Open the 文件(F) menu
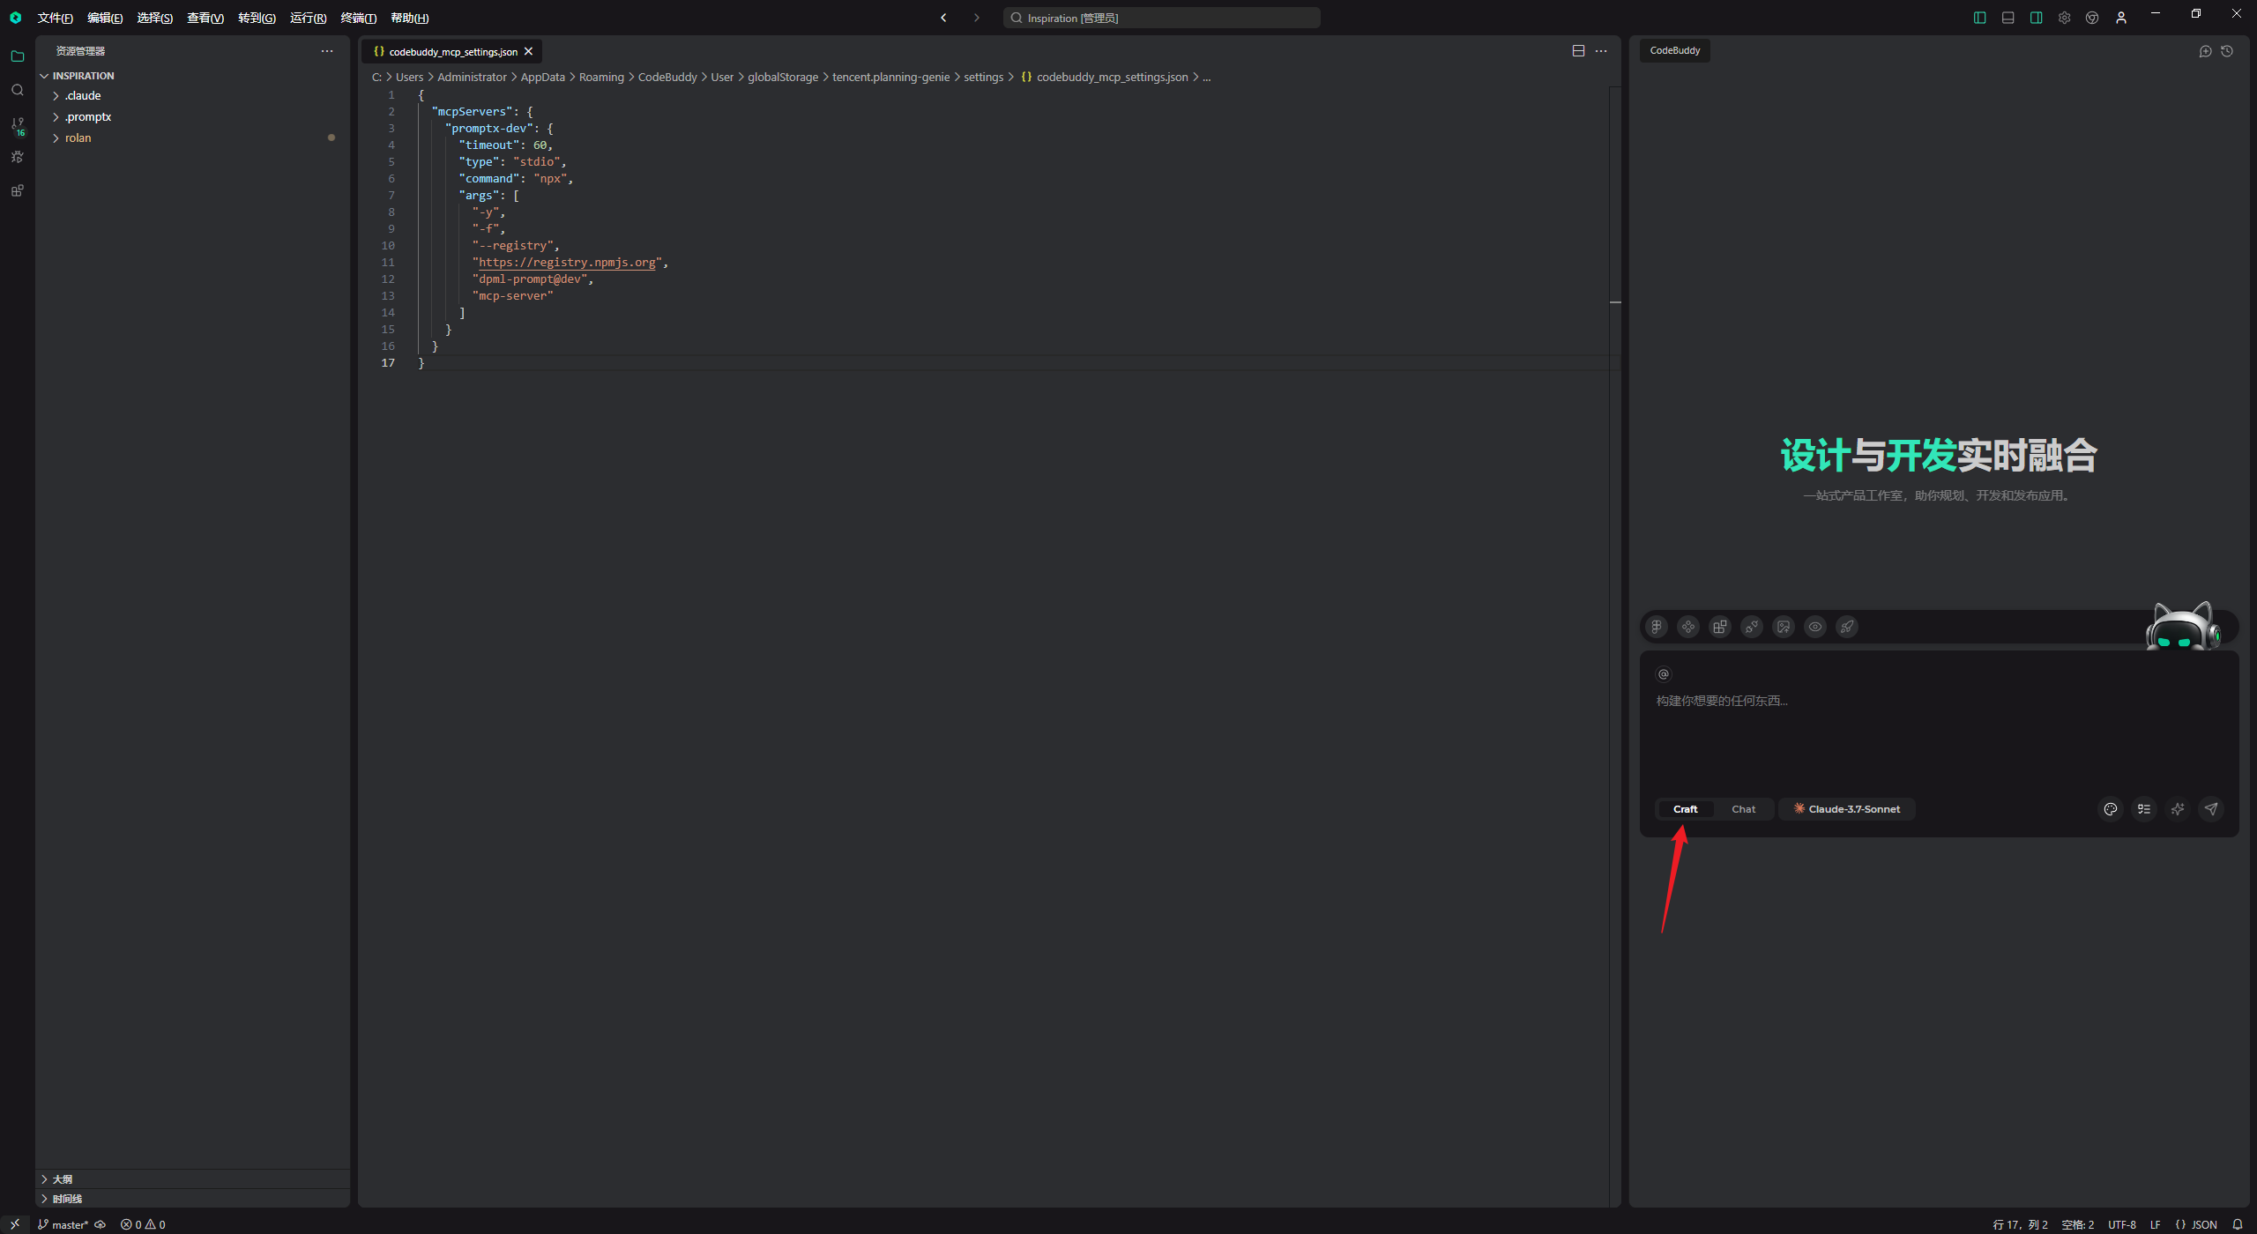 pos(55,18)
